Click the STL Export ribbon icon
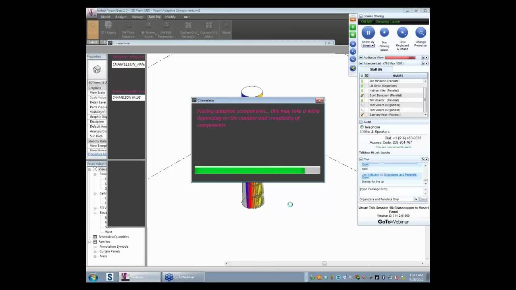This screenshot has height=290, width=516. [x=108, y=26]
